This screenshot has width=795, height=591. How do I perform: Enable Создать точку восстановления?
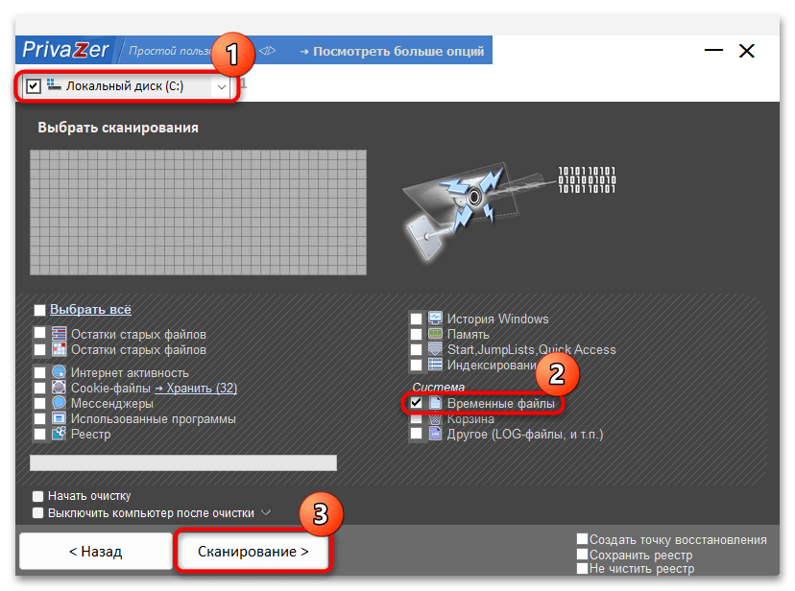click(583, 538)
